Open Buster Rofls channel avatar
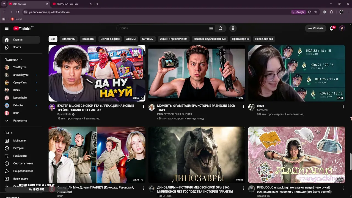This screenshot has width=352, height=198. 52,107
